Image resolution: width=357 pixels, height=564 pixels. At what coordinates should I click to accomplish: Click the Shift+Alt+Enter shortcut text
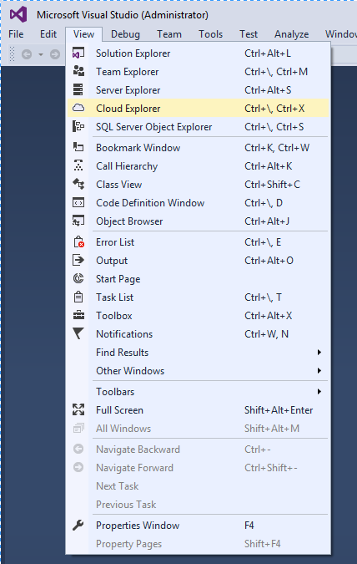(x=279, y=409)
